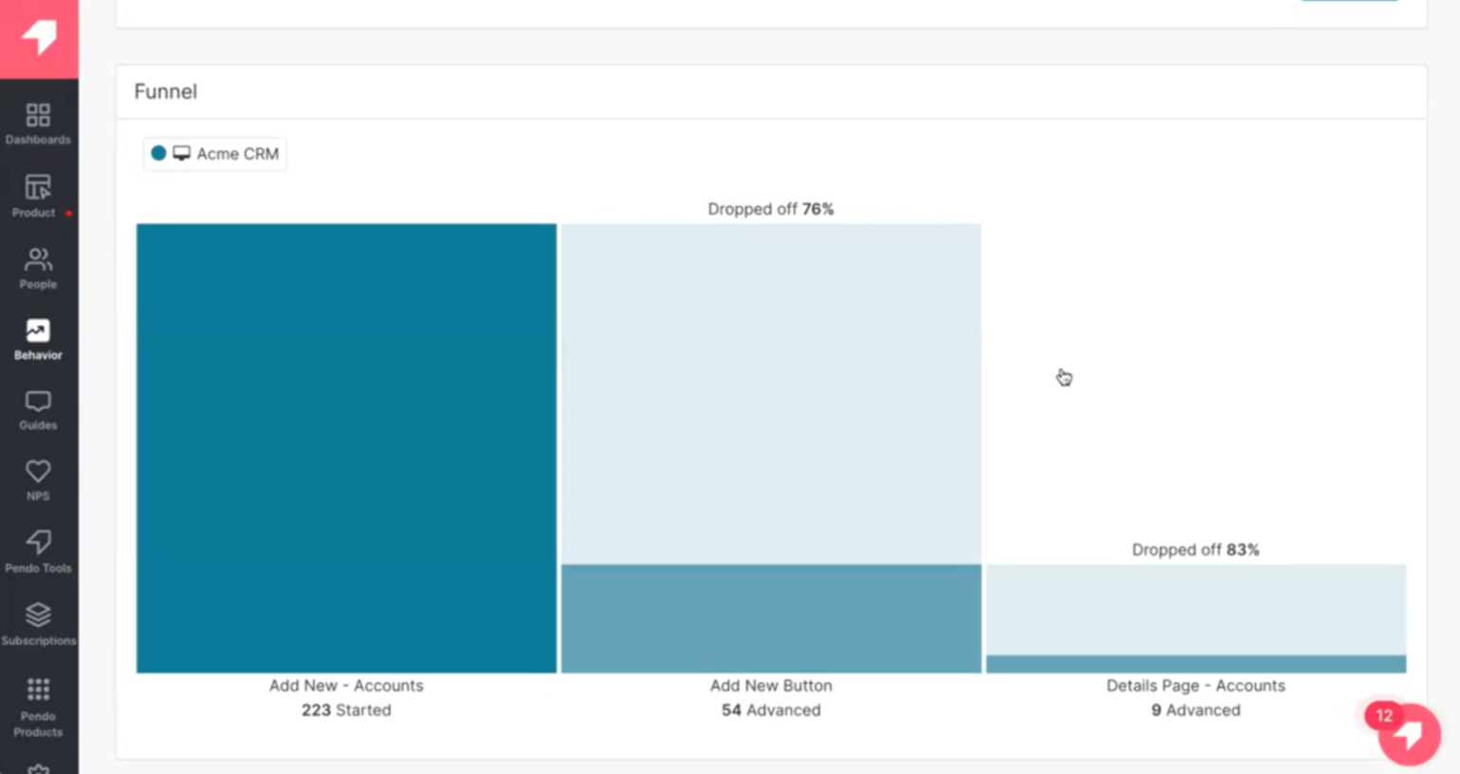This screenshot has height=774, width=1460.
Task: Select the NPS heart icon
Action: click(x=38, y=472)
